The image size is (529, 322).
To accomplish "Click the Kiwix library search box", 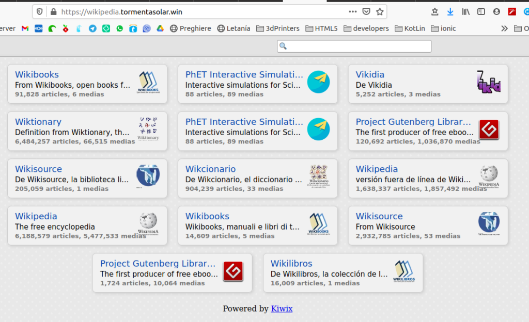I will coord(354,46).
